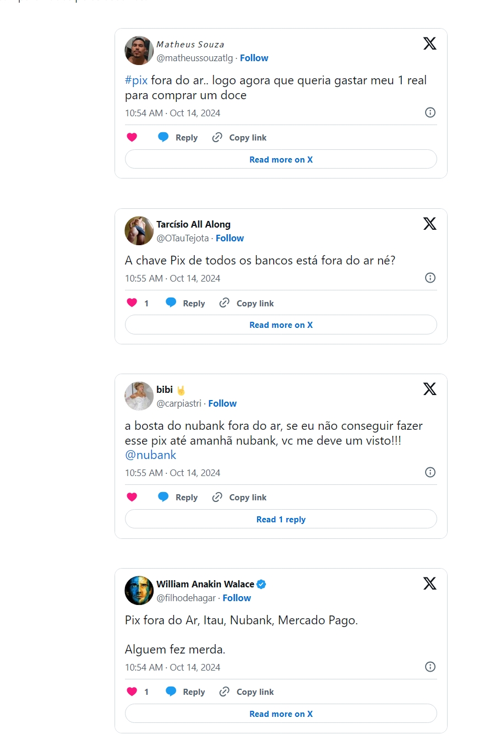Screen dimensions: 490x740
Task: Open info icon on Matheus Souza's tweet
Action: (x=431, y=112)
